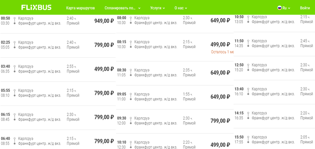Click route stop icon for 15:50 trip

tap(248, 139)
